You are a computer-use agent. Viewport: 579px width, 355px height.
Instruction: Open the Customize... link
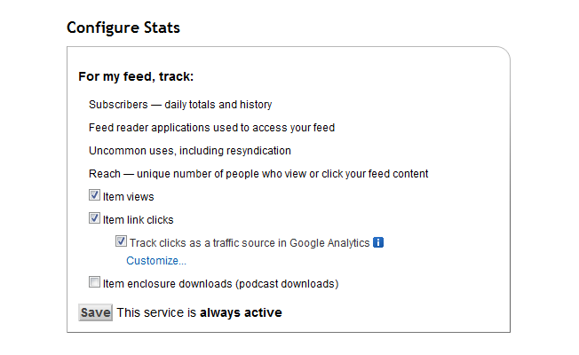pos(156,261)
